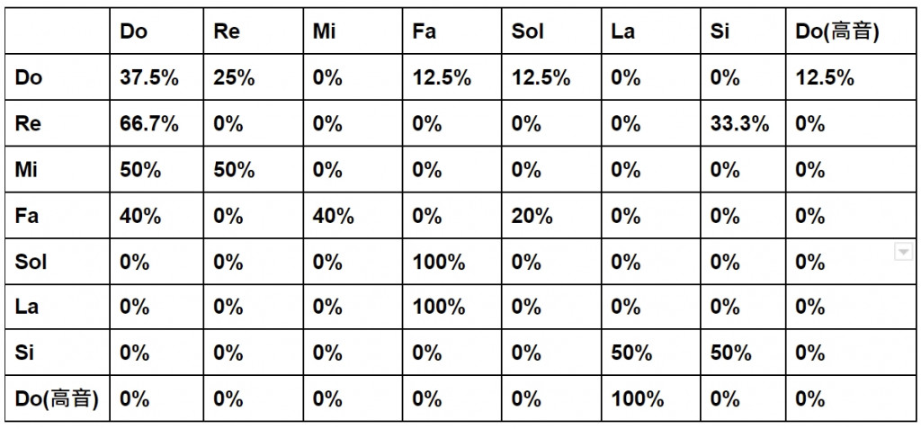This screenshot has width=921, height=429.
Task: Click the Fa column header cell
Action: coord(452,31)
